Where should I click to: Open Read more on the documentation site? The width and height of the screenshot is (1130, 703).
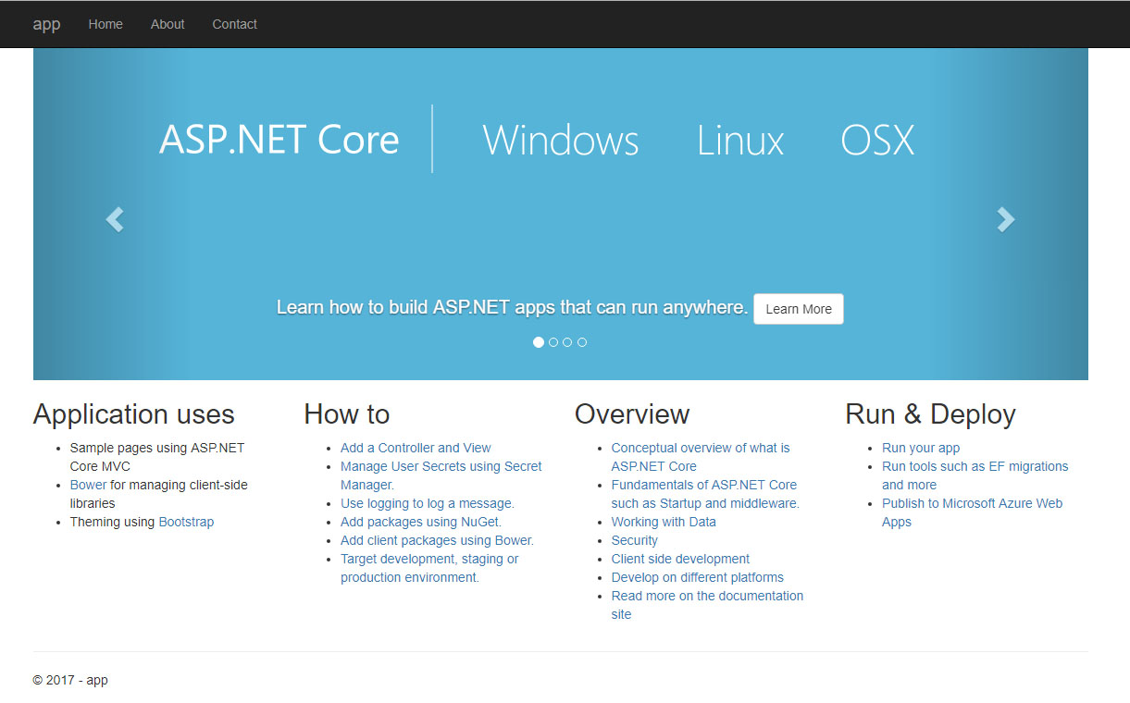point(707,605)
